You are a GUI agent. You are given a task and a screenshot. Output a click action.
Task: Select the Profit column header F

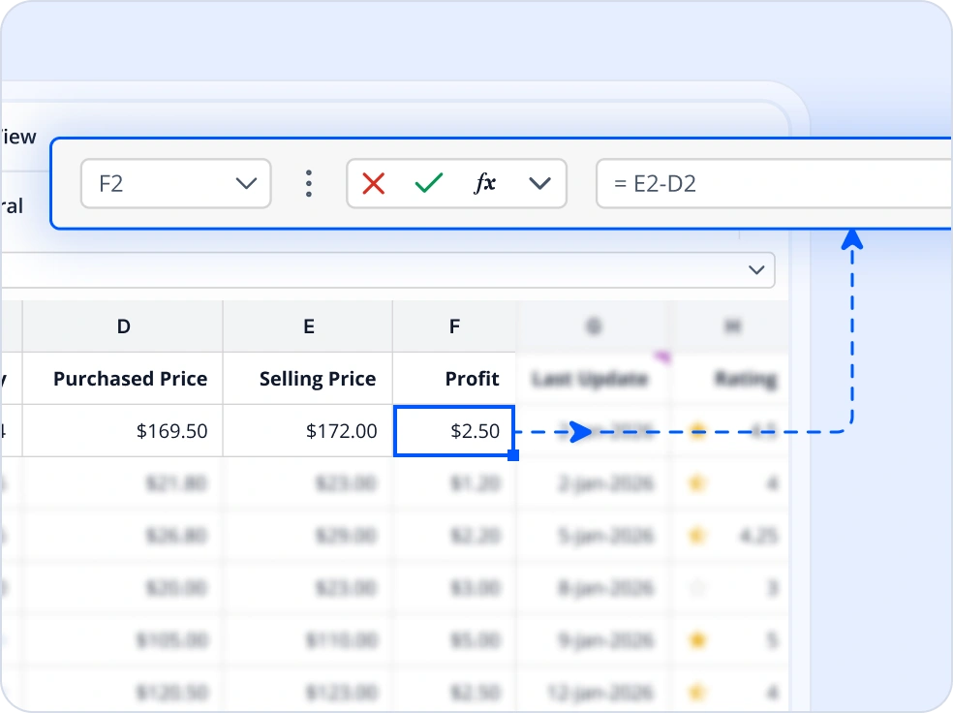[x=454, y=326]
